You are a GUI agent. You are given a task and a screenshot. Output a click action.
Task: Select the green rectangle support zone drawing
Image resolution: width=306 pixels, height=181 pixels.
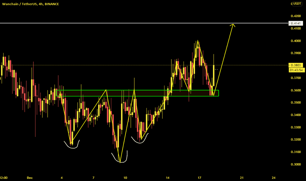coord(138,93)
